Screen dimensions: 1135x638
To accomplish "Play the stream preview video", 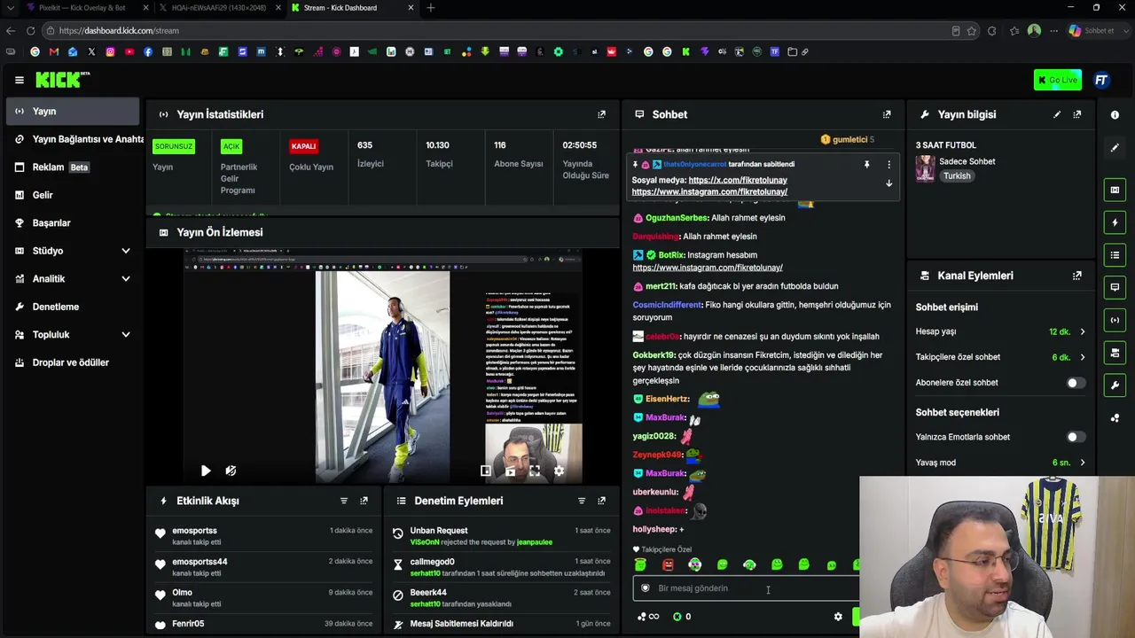I will pos(206,471).
